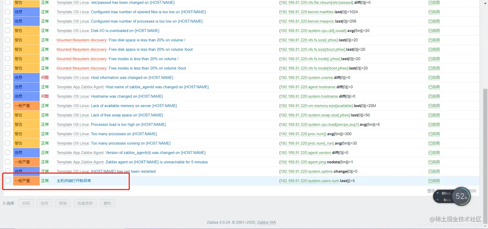Click 问题 status in Host information changed row
The image size is (488, 229).
click(x=45, y=78)
